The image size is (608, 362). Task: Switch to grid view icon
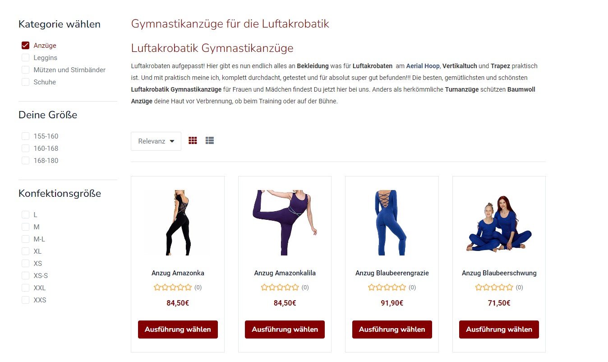tap(193, 141)
